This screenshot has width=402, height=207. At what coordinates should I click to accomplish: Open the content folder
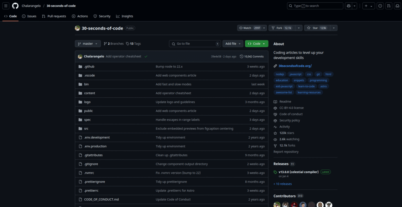[x=90, y=93]
